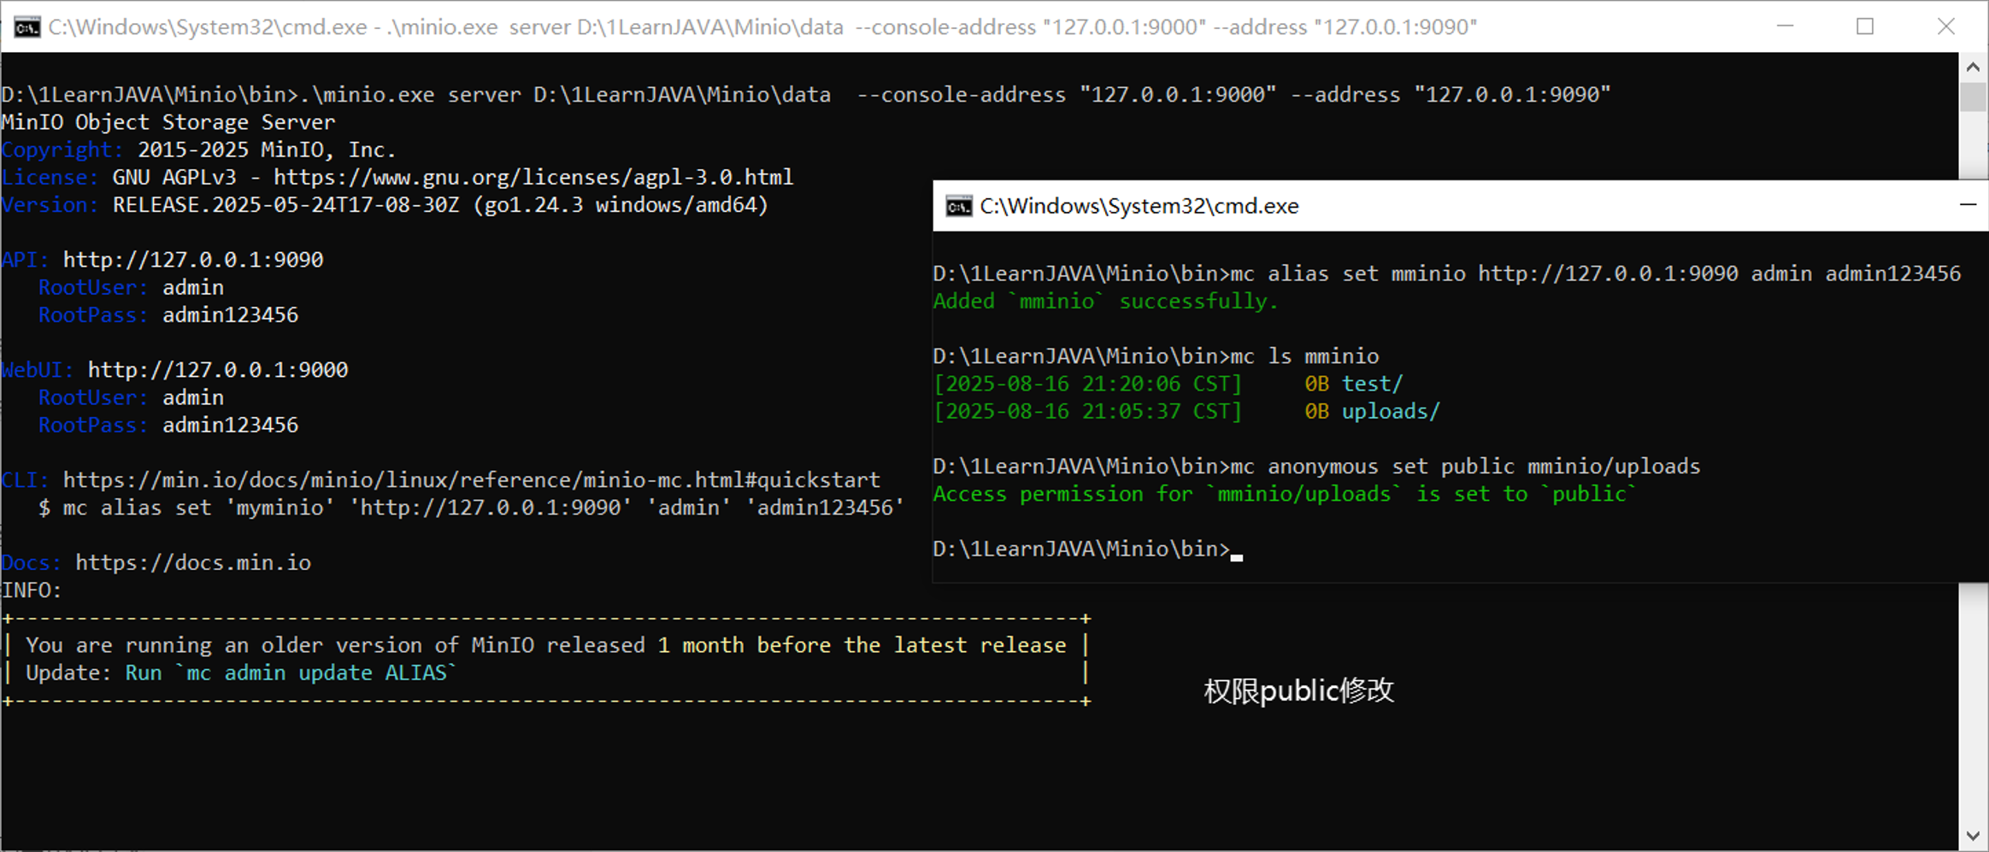Select the uploads/ bucket entry
The height and width of the screenshot is (852, 1989).
click(1390, 411)
